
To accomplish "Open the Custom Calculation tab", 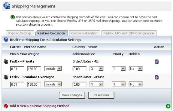I will [x=84, y=33].
